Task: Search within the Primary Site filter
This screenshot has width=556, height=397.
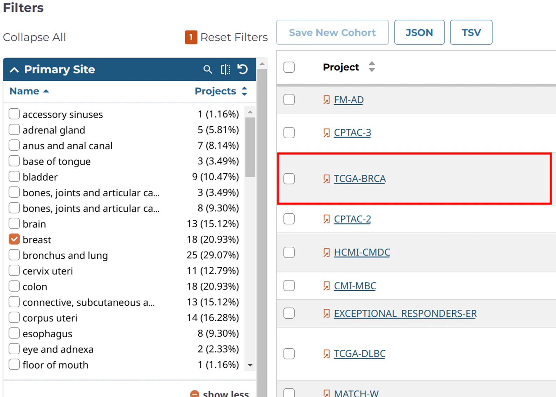Action: point(208,70)
